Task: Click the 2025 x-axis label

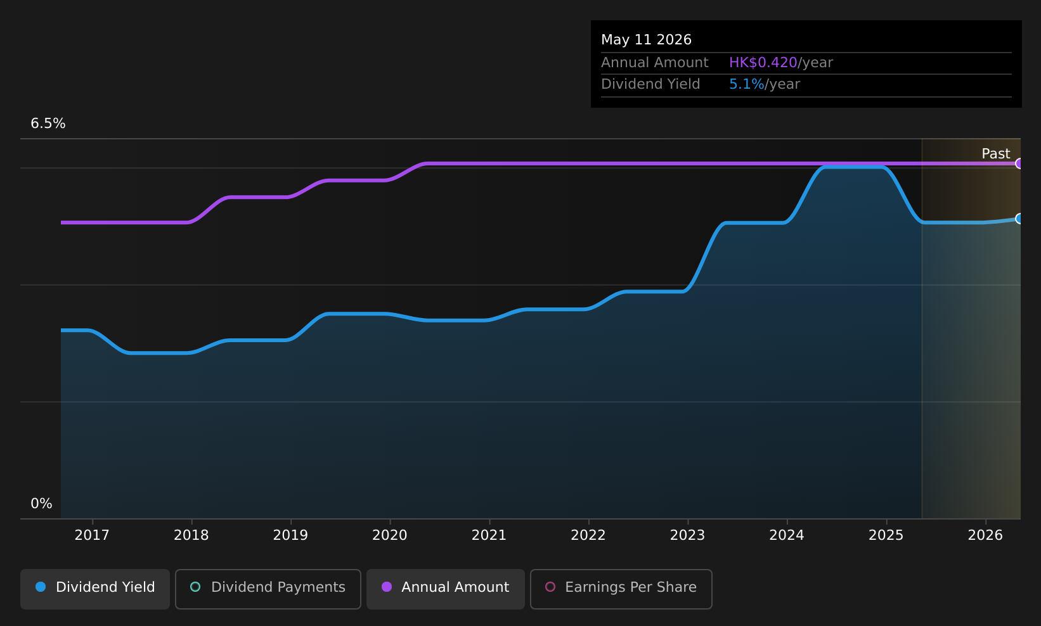Action: pos(886,535)
